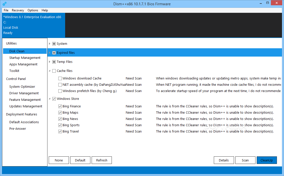Open Startup Management in the sidebar

[25, 58]
